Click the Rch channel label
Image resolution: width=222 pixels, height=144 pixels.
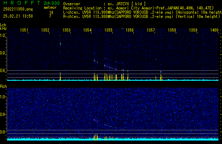[4, 86]
